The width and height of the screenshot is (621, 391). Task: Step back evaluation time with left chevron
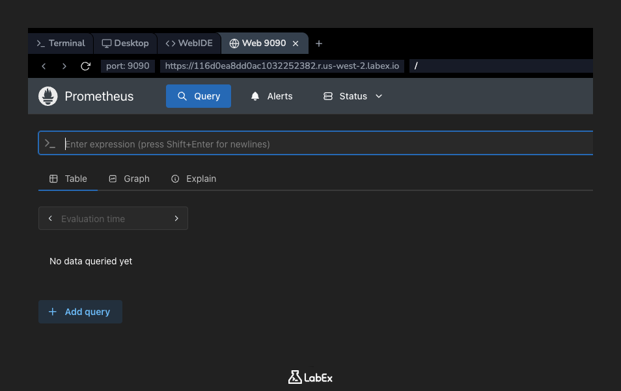(50, 218)
